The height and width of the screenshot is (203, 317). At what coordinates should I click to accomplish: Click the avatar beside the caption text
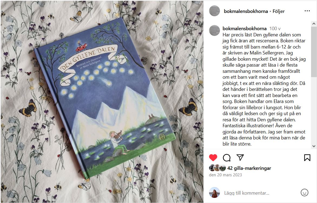tap(214, 30)
